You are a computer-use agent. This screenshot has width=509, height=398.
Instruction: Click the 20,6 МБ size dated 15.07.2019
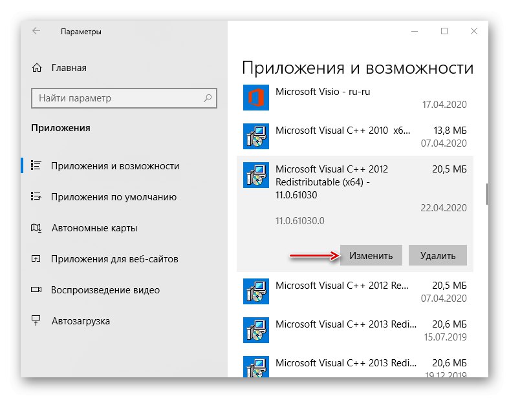click(449, 324)
